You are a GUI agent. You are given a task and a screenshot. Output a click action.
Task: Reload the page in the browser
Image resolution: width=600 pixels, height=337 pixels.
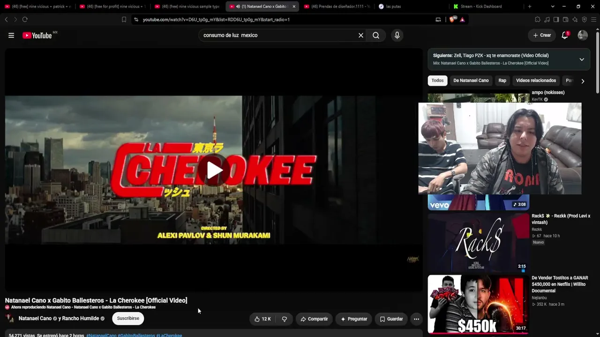25,19
